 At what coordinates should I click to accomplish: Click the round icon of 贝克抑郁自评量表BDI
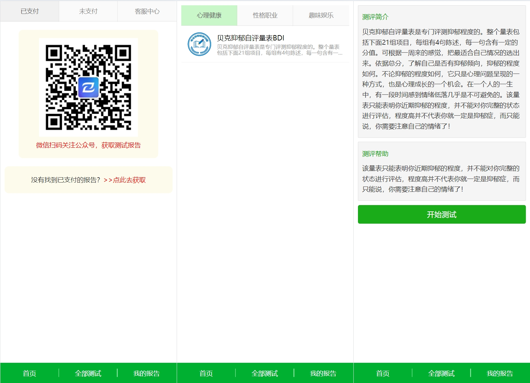click(199, 44)
